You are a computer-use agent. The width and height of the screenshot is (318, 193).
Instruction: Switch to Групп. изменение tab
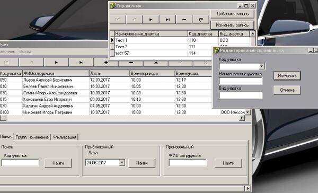pos(32,137)
